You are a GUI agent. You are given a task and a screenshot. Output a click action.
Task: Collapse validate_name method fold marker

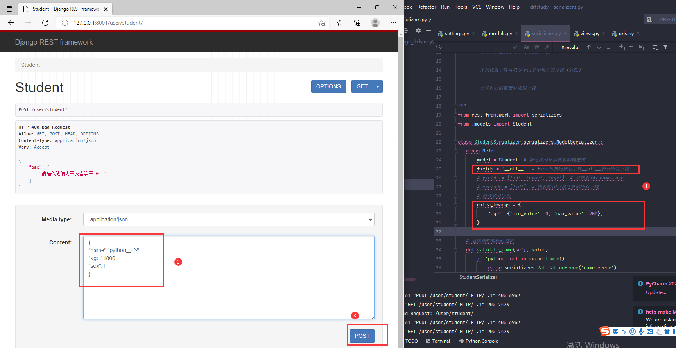[x=455, y=250]
